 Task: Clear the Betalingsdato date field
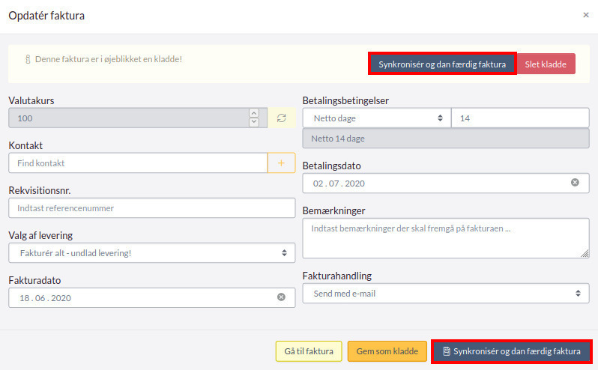pos(575,183)
